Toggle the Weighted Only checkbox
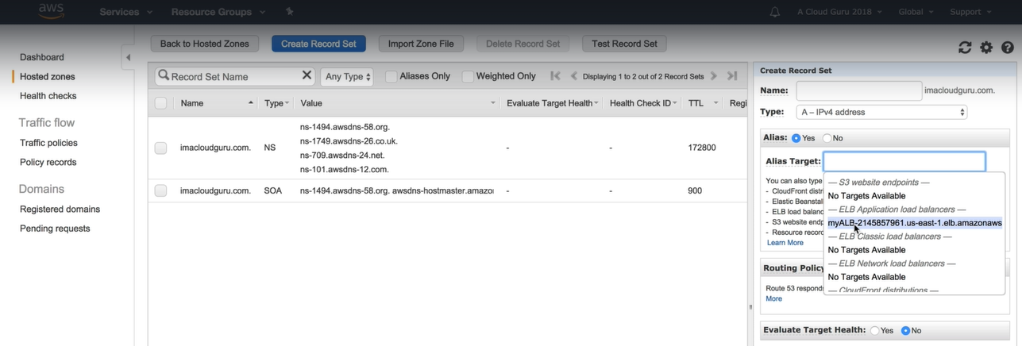This screenshot has width=1022, height=346. click(468, 76)
